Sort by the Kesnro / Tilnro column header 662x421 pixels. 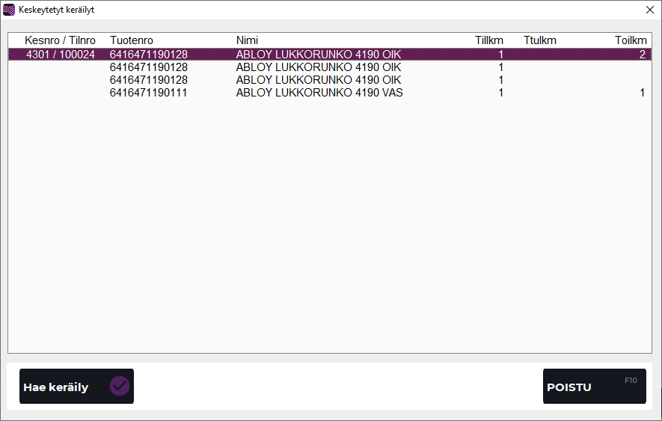click(x=60, y=40)
